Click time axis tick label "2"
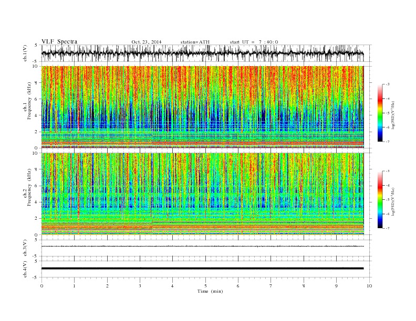 click(x=107, y=286)
